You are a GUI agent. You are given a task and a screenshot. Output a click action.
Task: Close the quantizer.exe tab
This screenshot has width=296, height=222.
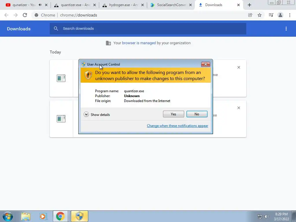pos(95,5)
